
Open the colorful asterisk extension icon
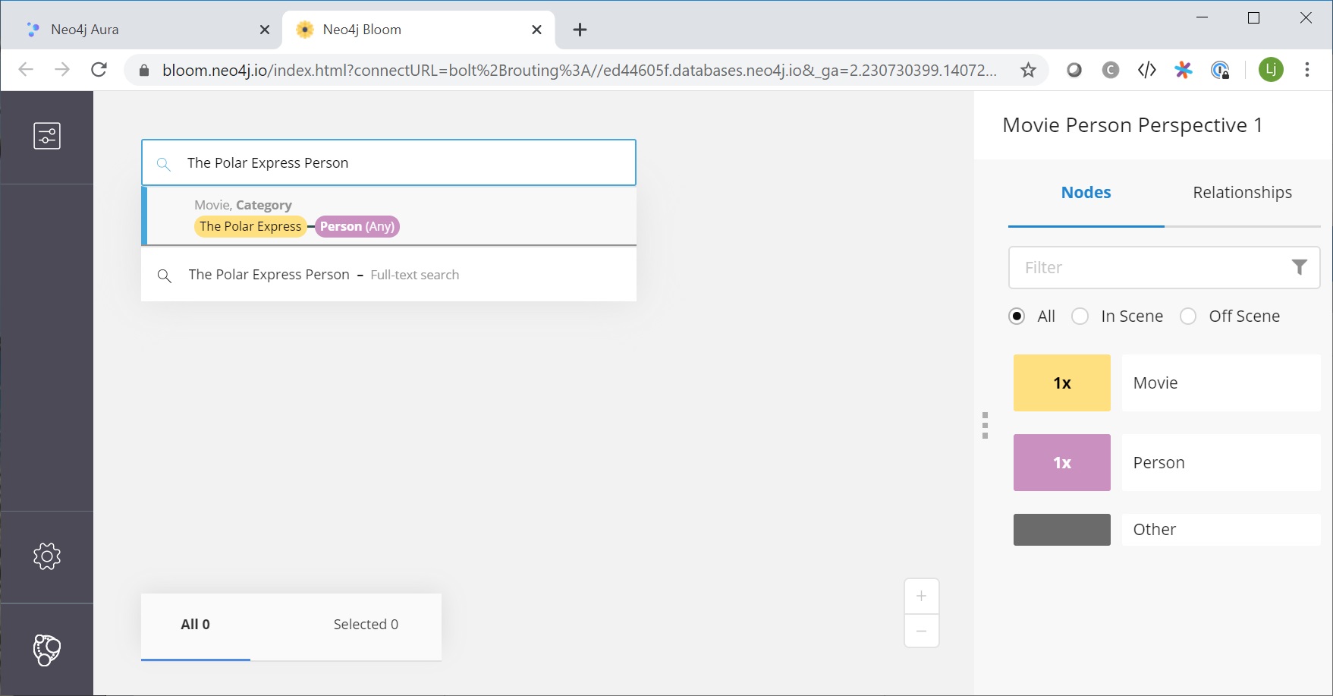click(x=1184, y=71)
